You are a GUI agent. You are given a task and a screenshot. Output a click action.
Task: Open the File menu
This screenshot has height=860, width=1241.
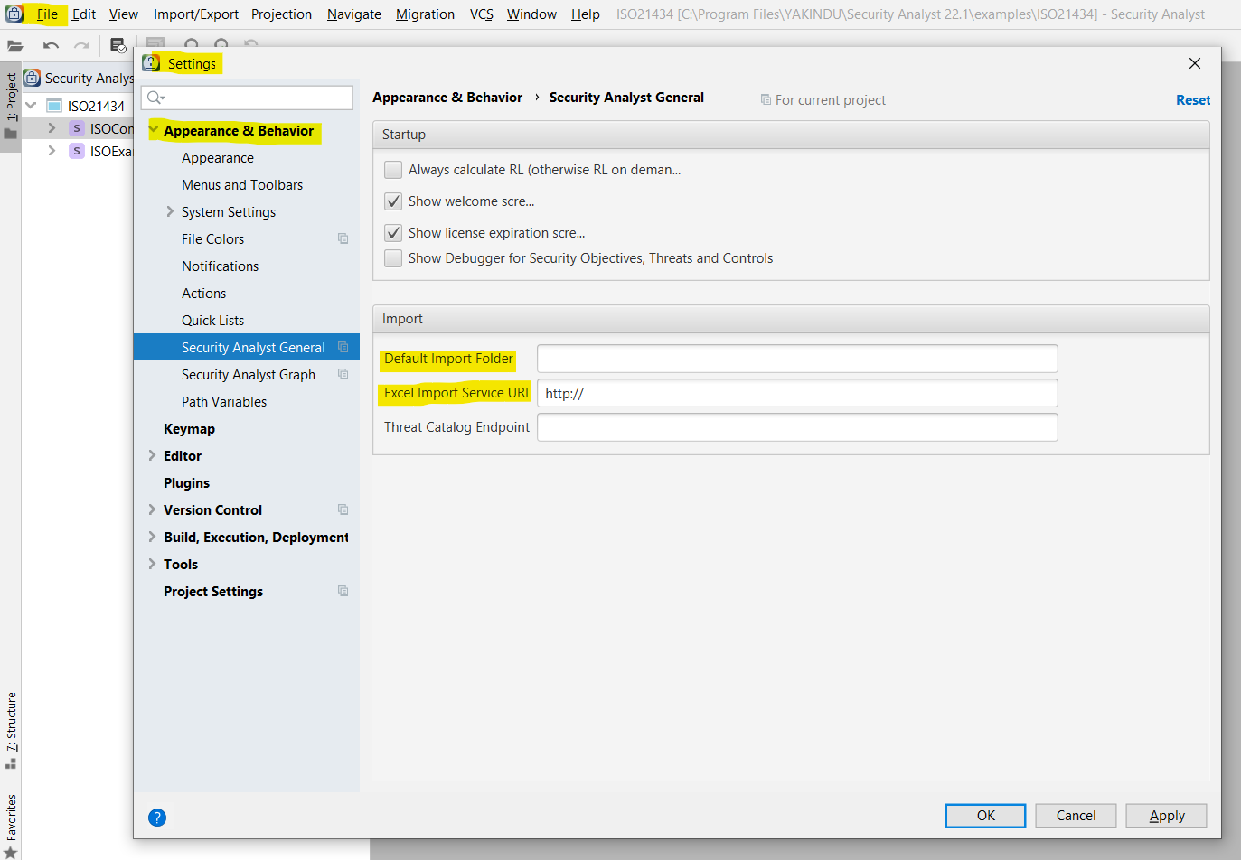click(47, 14)
